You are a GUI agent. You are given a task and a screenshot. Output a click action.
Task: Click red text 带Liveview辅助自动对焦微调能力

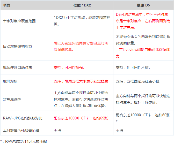coord(143,53)
